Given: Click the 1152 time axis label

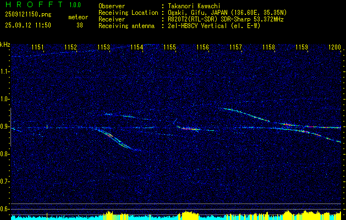Looking at the screenshot, I should click(70, 47).
